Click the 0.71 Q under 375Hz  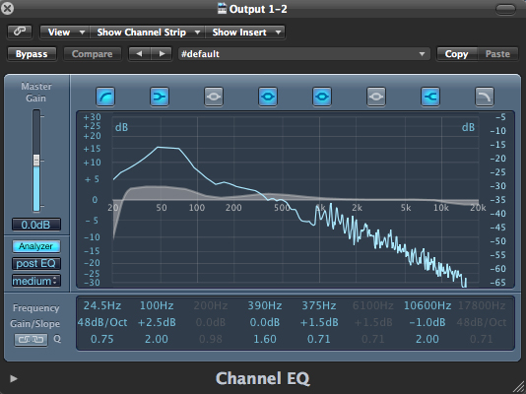319,339
